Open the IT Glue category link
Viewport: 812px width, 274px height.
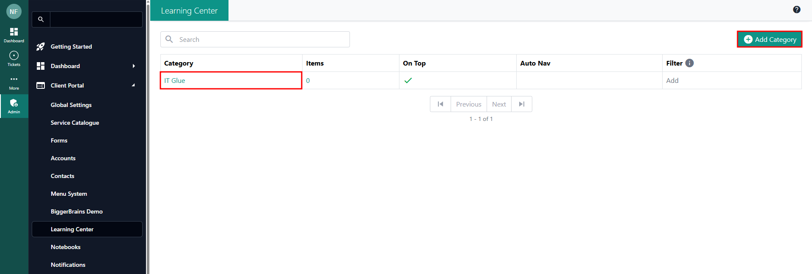pyautogui.click(x=175, y=80)
